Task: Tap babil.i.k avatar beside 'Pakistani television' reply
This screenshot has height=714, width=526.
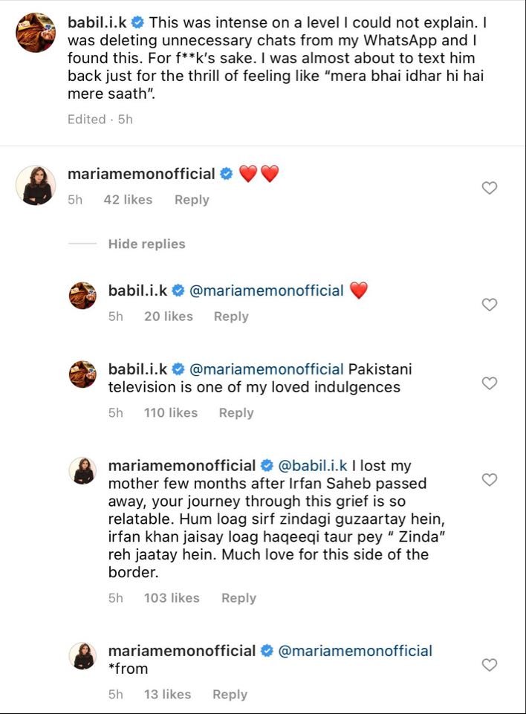Action: (82, 374)
